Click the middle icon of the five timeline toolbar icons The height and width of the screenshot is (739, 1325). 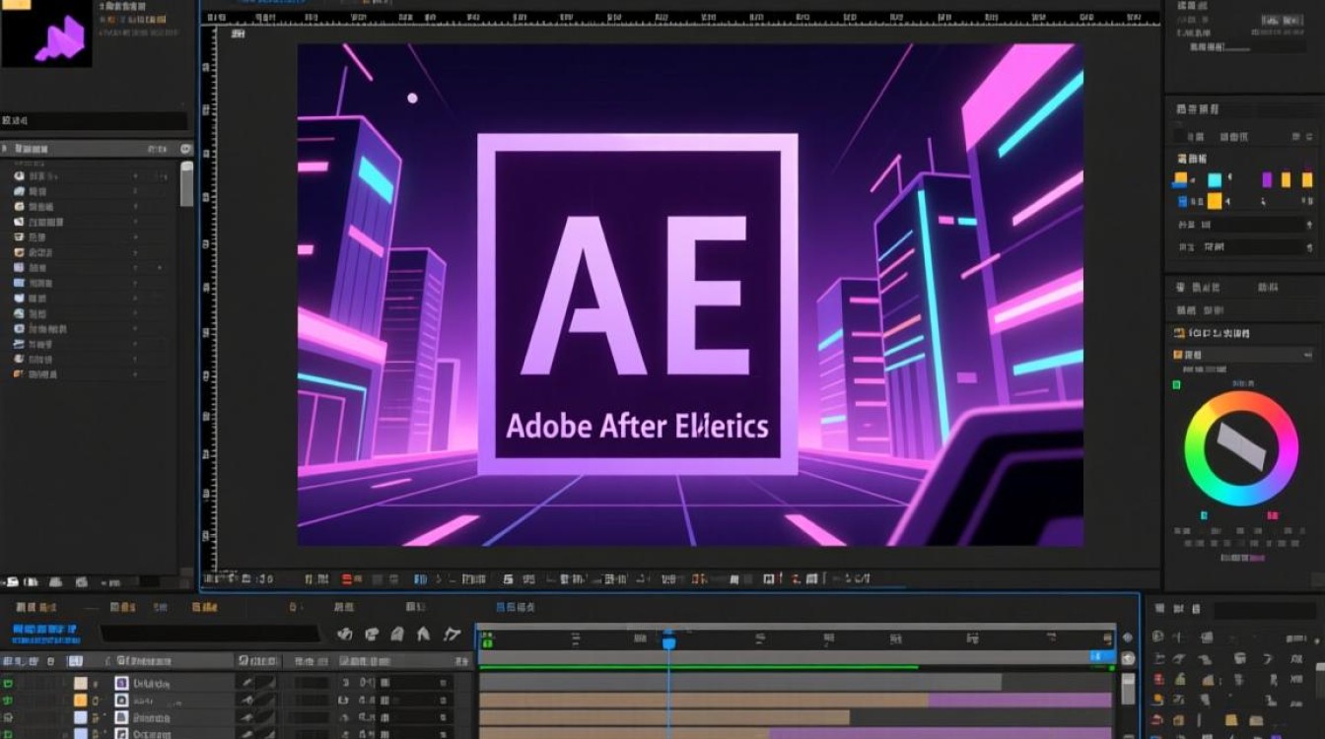pyautogui.click(x=397, y=635)
